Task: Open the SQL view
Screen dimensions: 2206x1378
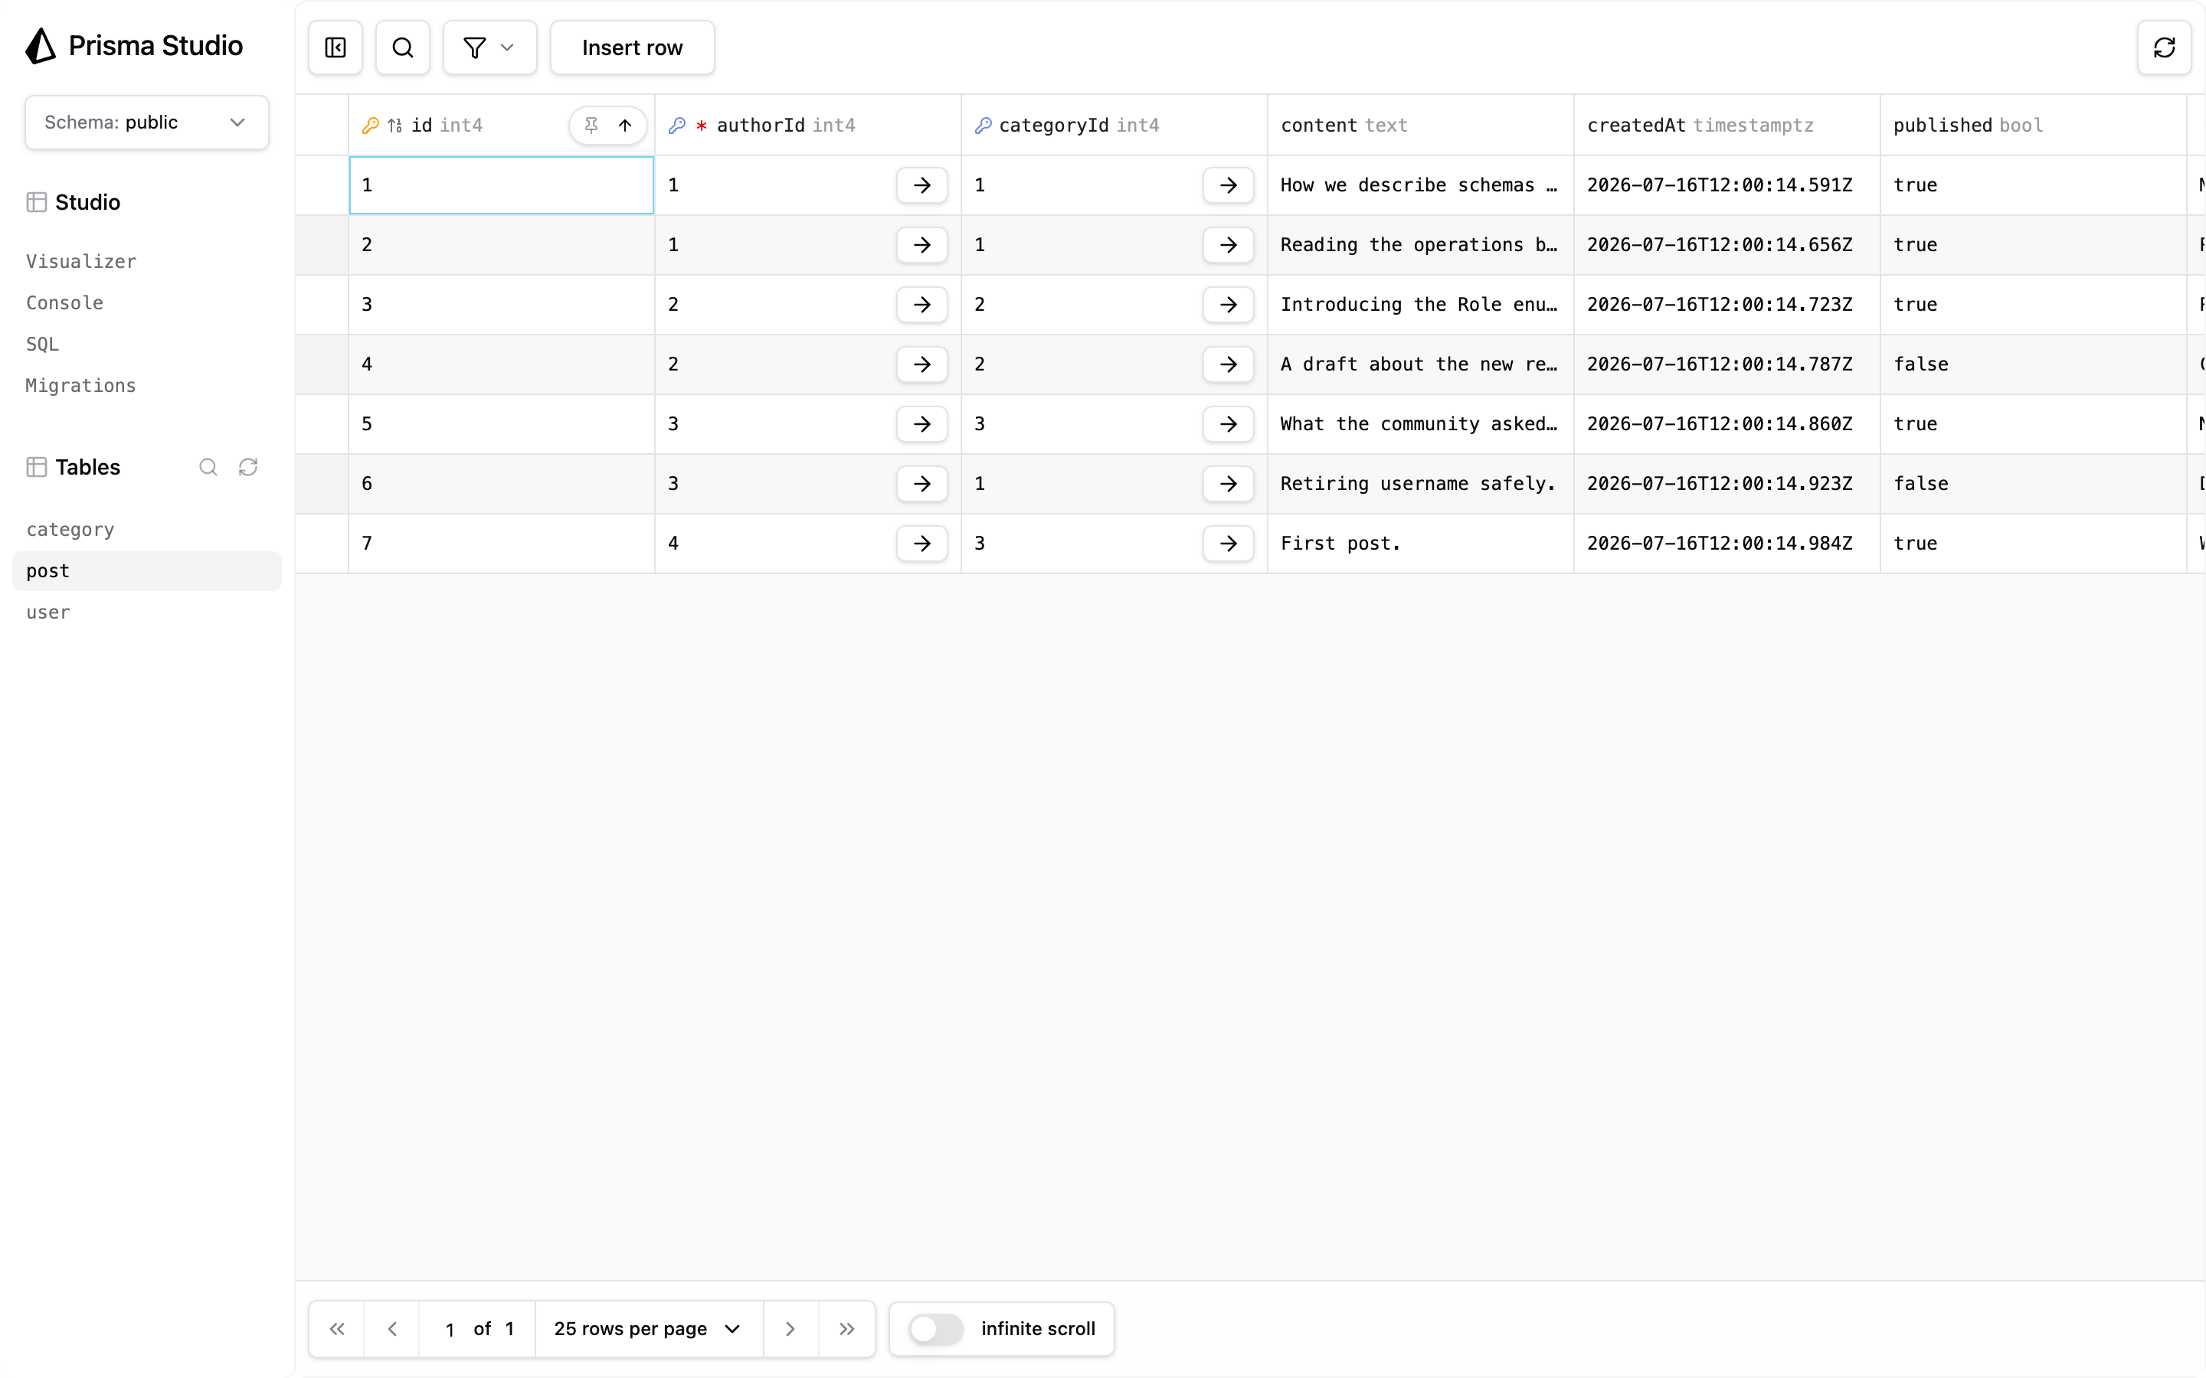Action: tap(42, 344)
